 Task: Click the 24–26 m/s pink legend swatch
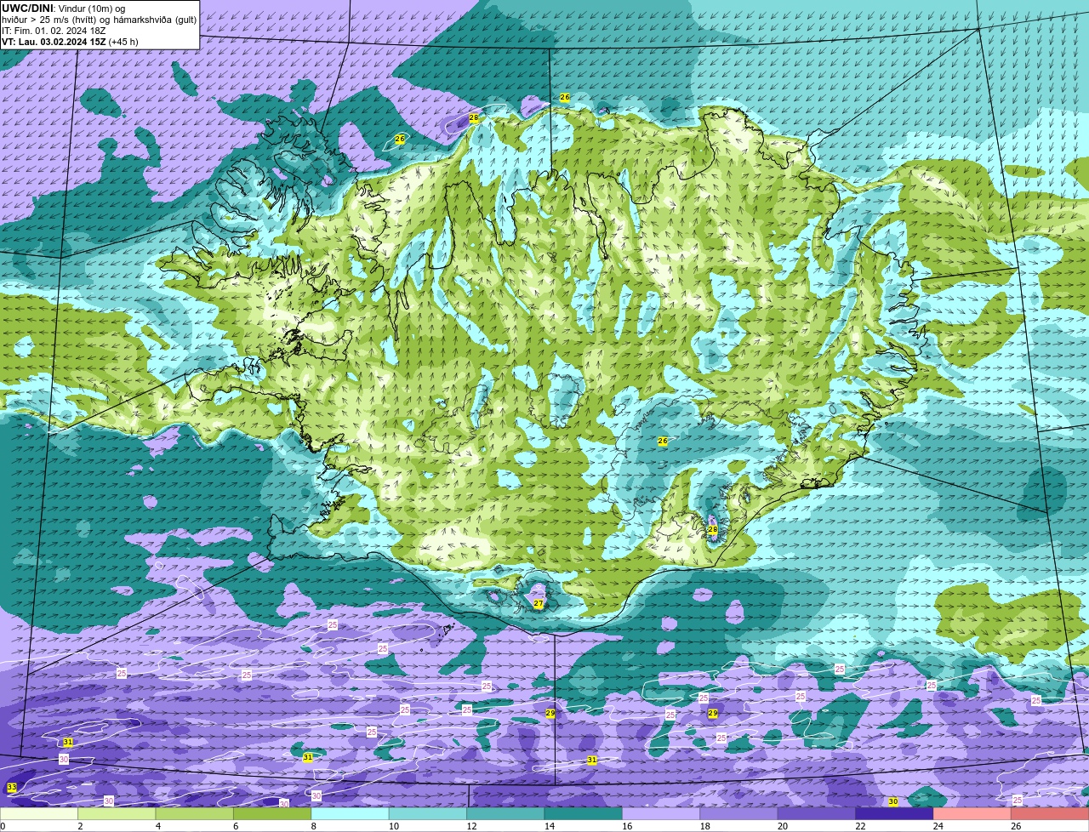(x=972, y=814)
